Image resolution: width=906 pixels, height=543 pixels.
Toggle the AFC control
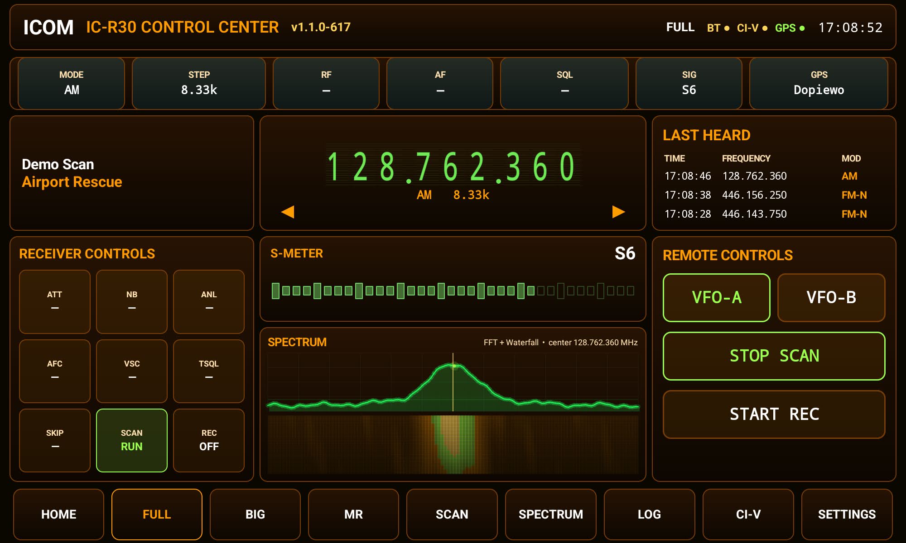tap(55, 371)
